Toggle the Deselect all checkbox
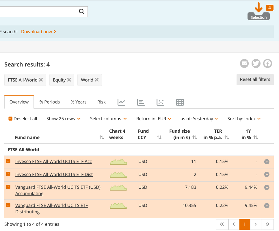The image size is (279, 231). point(10,119)
